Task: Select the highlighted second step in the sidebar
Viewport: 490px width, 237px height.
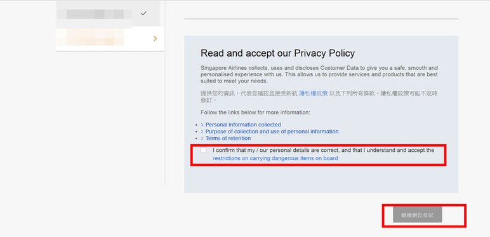Action: (x=110, y=39)
